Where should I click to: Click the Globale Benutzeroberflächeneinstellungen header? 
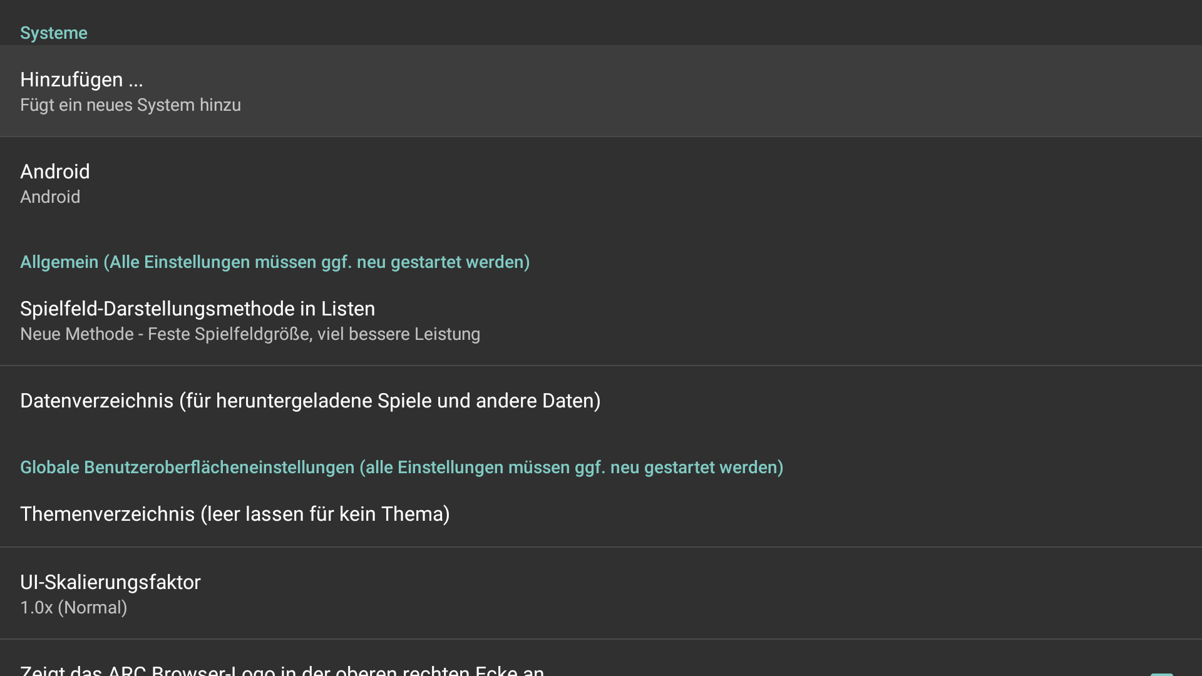(x=401, y=468)
